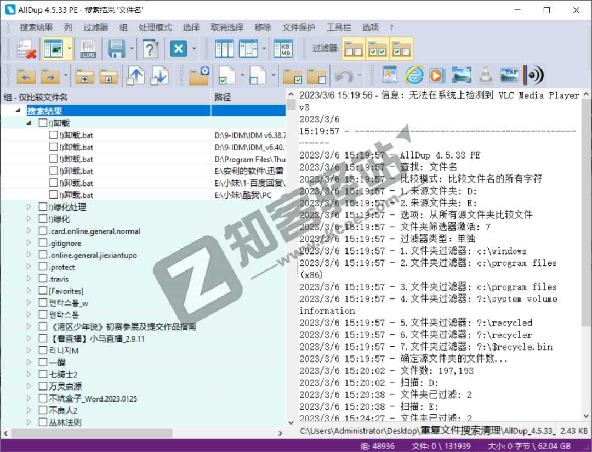Image resolution: width=592 pixels, height=452 pixels.
Task: Open the 过滤器 menu
Action: [96, 27]
